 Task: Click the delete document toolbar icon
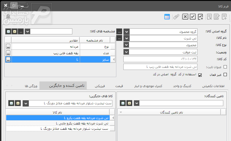pos(209,17)
